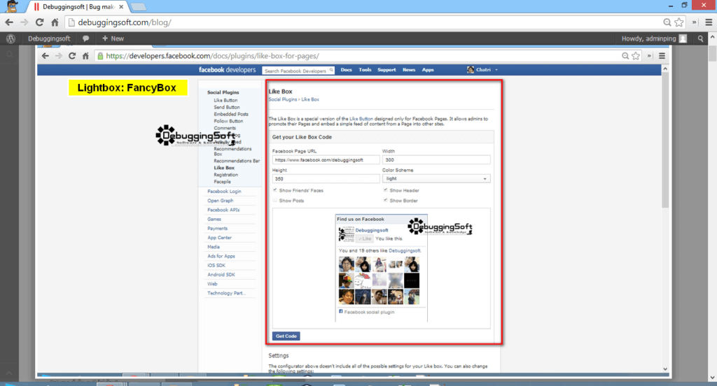Open the inner browser hamburger menu beside the Facebook URL
Viewport: 717px width, 386px height.
[x=662, y=56]
